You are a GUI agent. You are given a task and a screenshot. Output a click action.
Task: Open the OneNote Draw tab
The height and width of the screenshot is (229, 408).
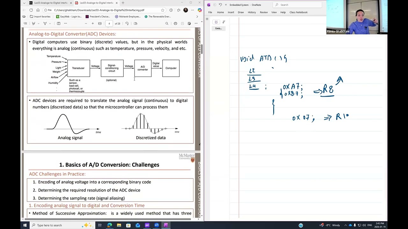[x=241, y=12]
